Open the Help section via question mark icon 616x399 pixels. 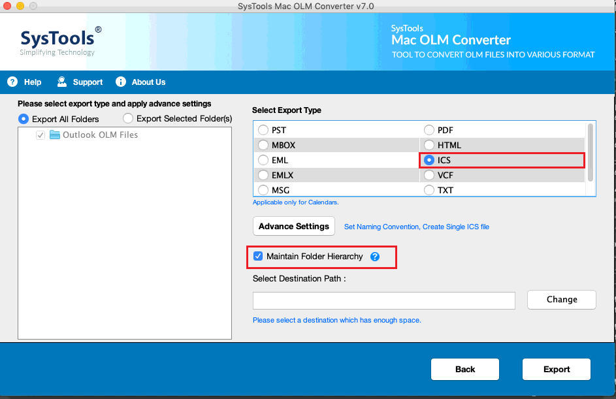12,82
